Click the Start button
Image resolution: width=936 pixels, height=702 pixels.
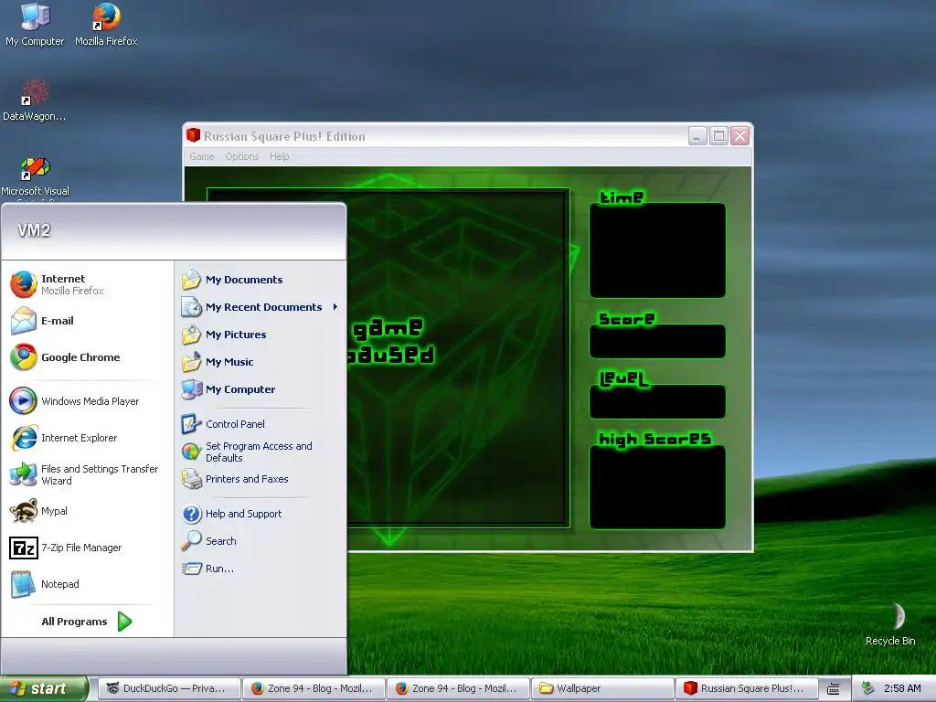coord(44,688)
